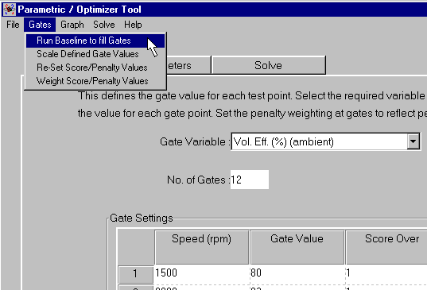427x290 pixels.
Task: Open the File menu
Action: 13,25
